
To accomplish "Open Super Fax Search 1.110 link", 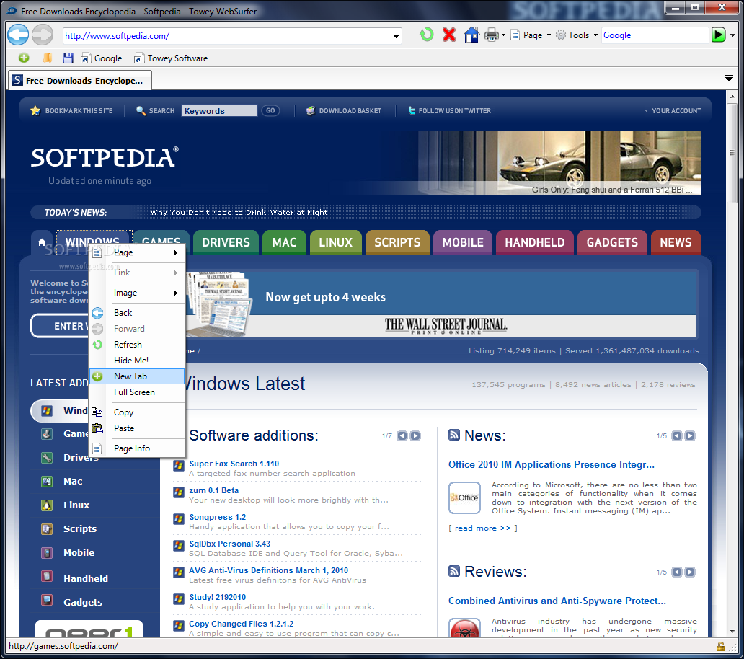I will pyautogui.click(x=234, y=464).
